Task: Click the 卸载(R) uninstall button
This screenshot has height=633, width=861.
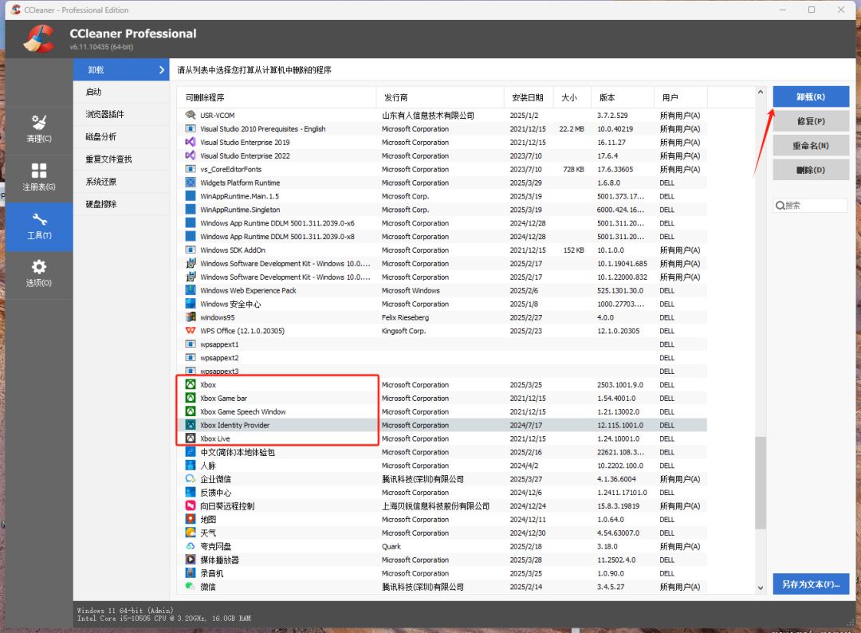Action: click(811, 96)
